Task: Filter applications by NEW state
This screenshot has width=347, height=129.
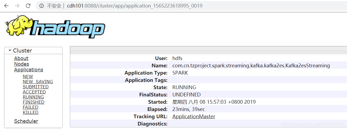Action: click(x=28, y=76)
